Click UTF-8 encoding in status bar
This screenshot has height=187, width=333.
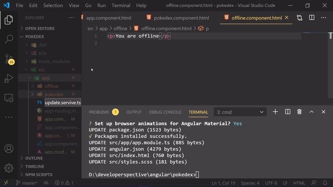coord(271,183)
